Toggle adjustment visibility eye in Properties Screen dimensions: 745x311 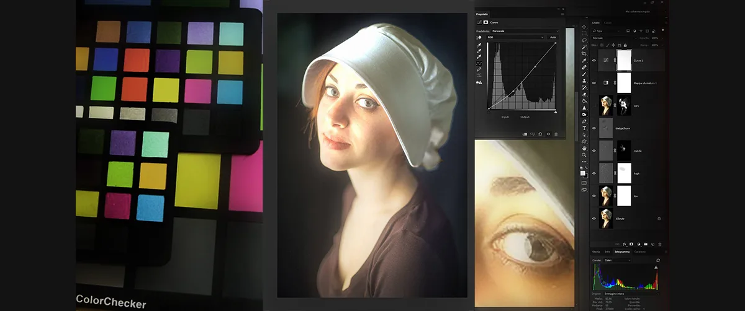click(x=548, y=133)
